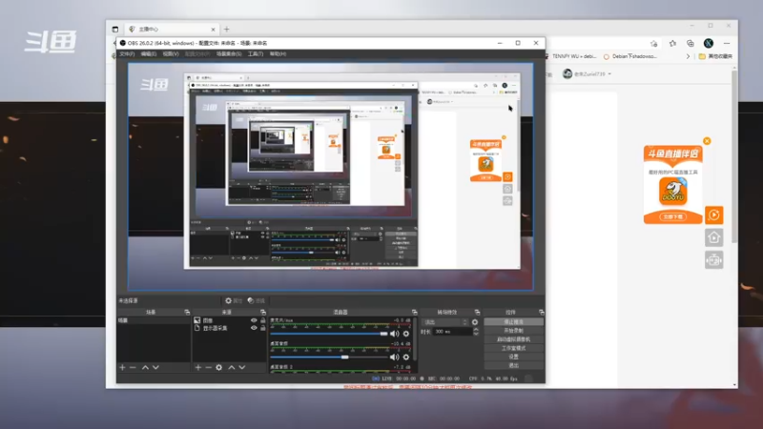Add a new source with plus icon
Screen dimensions: 763x429
[198, 367]
